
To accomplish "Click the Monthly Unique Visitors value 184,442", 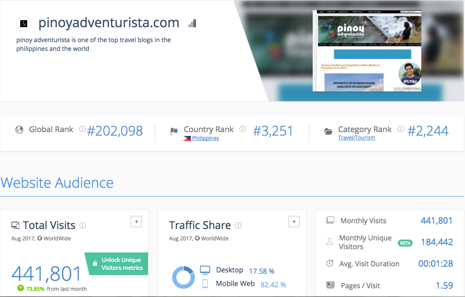I will [x=437, y=242].
